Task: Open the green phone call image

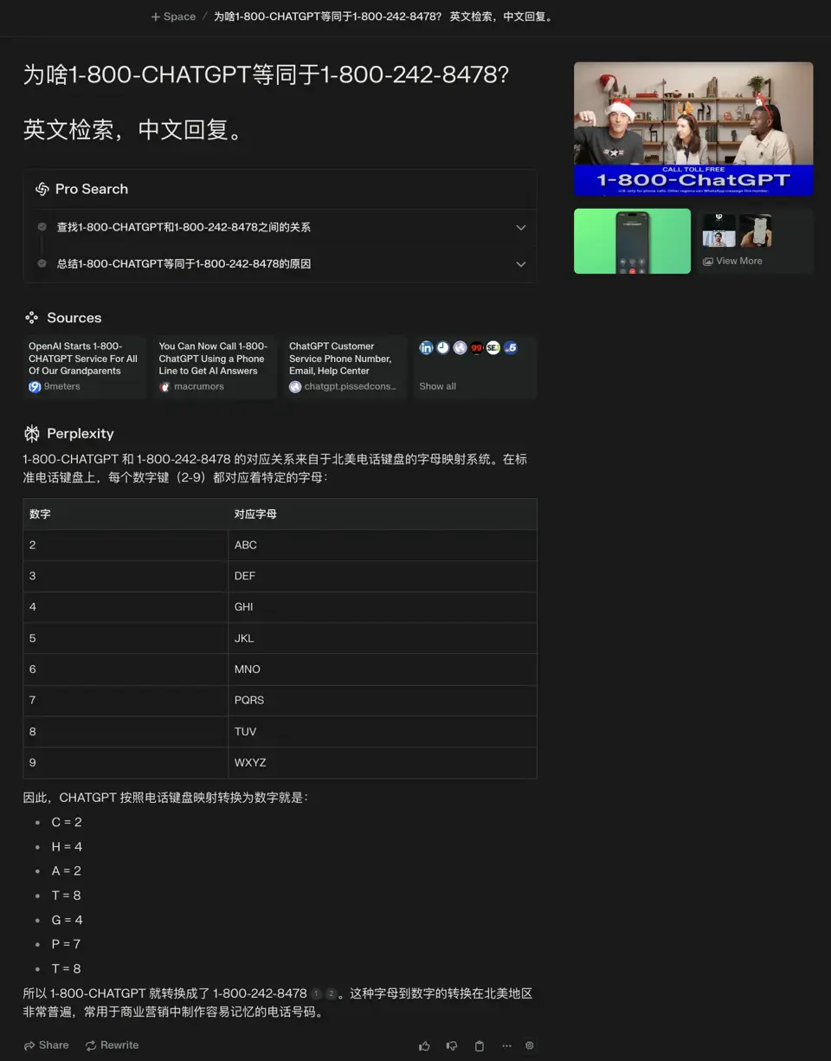Action: pyautogui.click(x=632, y=241)
